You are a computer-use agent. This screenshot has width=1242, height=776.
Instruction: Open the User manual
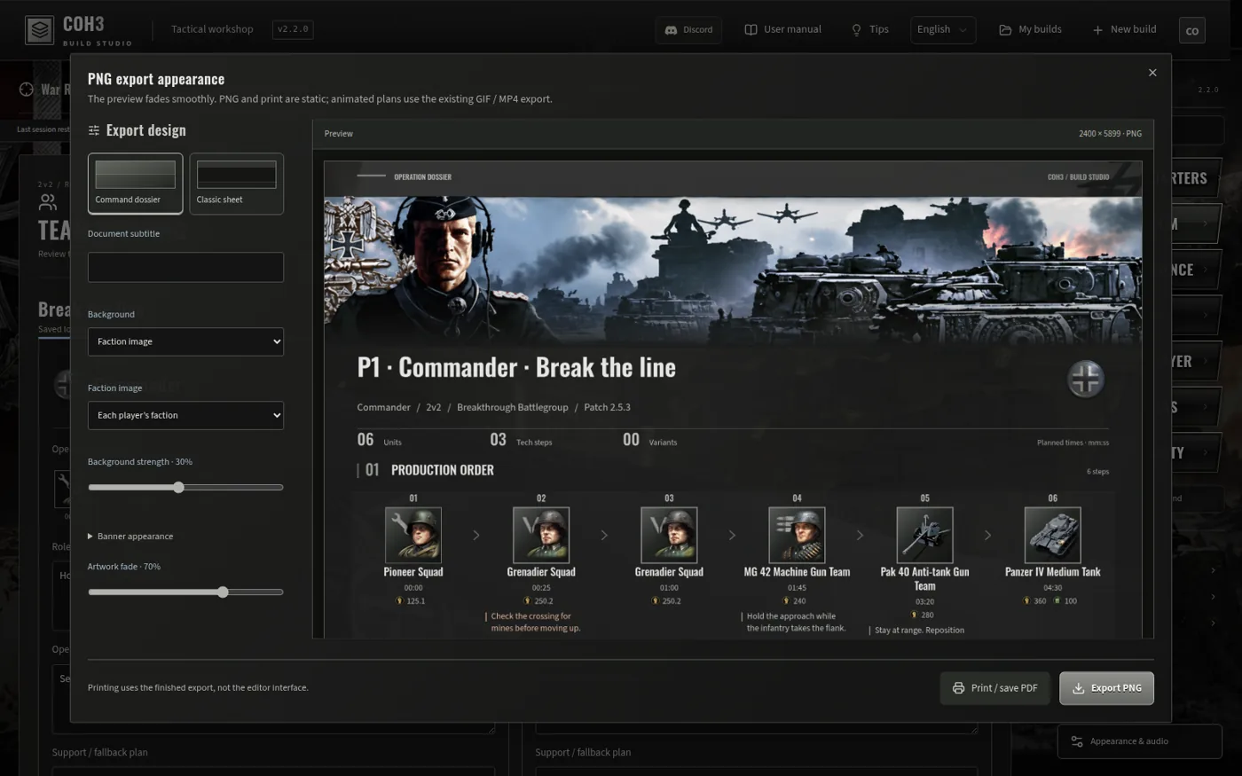click(782, 30)
